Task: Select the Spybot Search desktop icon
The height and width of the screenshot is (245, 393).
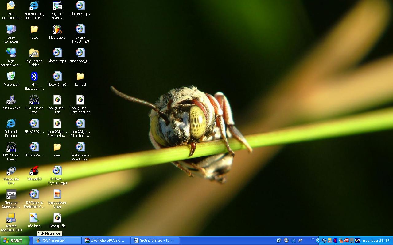Action: [57, 6]
